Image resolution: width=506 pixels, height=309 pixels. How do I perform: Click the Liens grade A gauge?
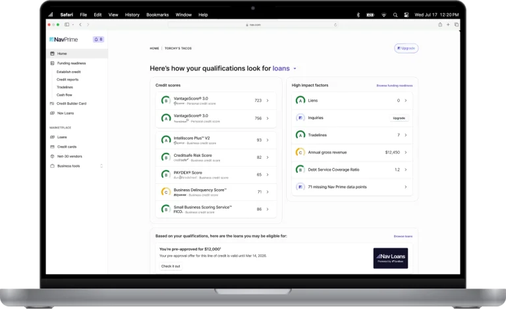300,100
